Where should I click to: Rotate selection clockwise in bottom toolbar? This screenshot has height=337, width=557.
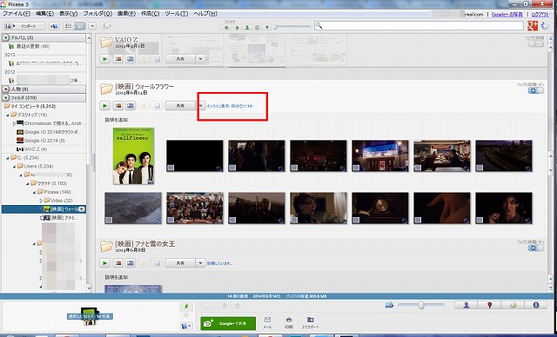coord(238,306)
